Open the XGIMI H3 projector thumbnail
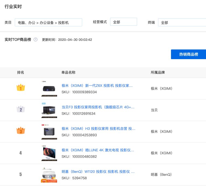The height and width of the screenshot is (186, 206). pos(50,131)
